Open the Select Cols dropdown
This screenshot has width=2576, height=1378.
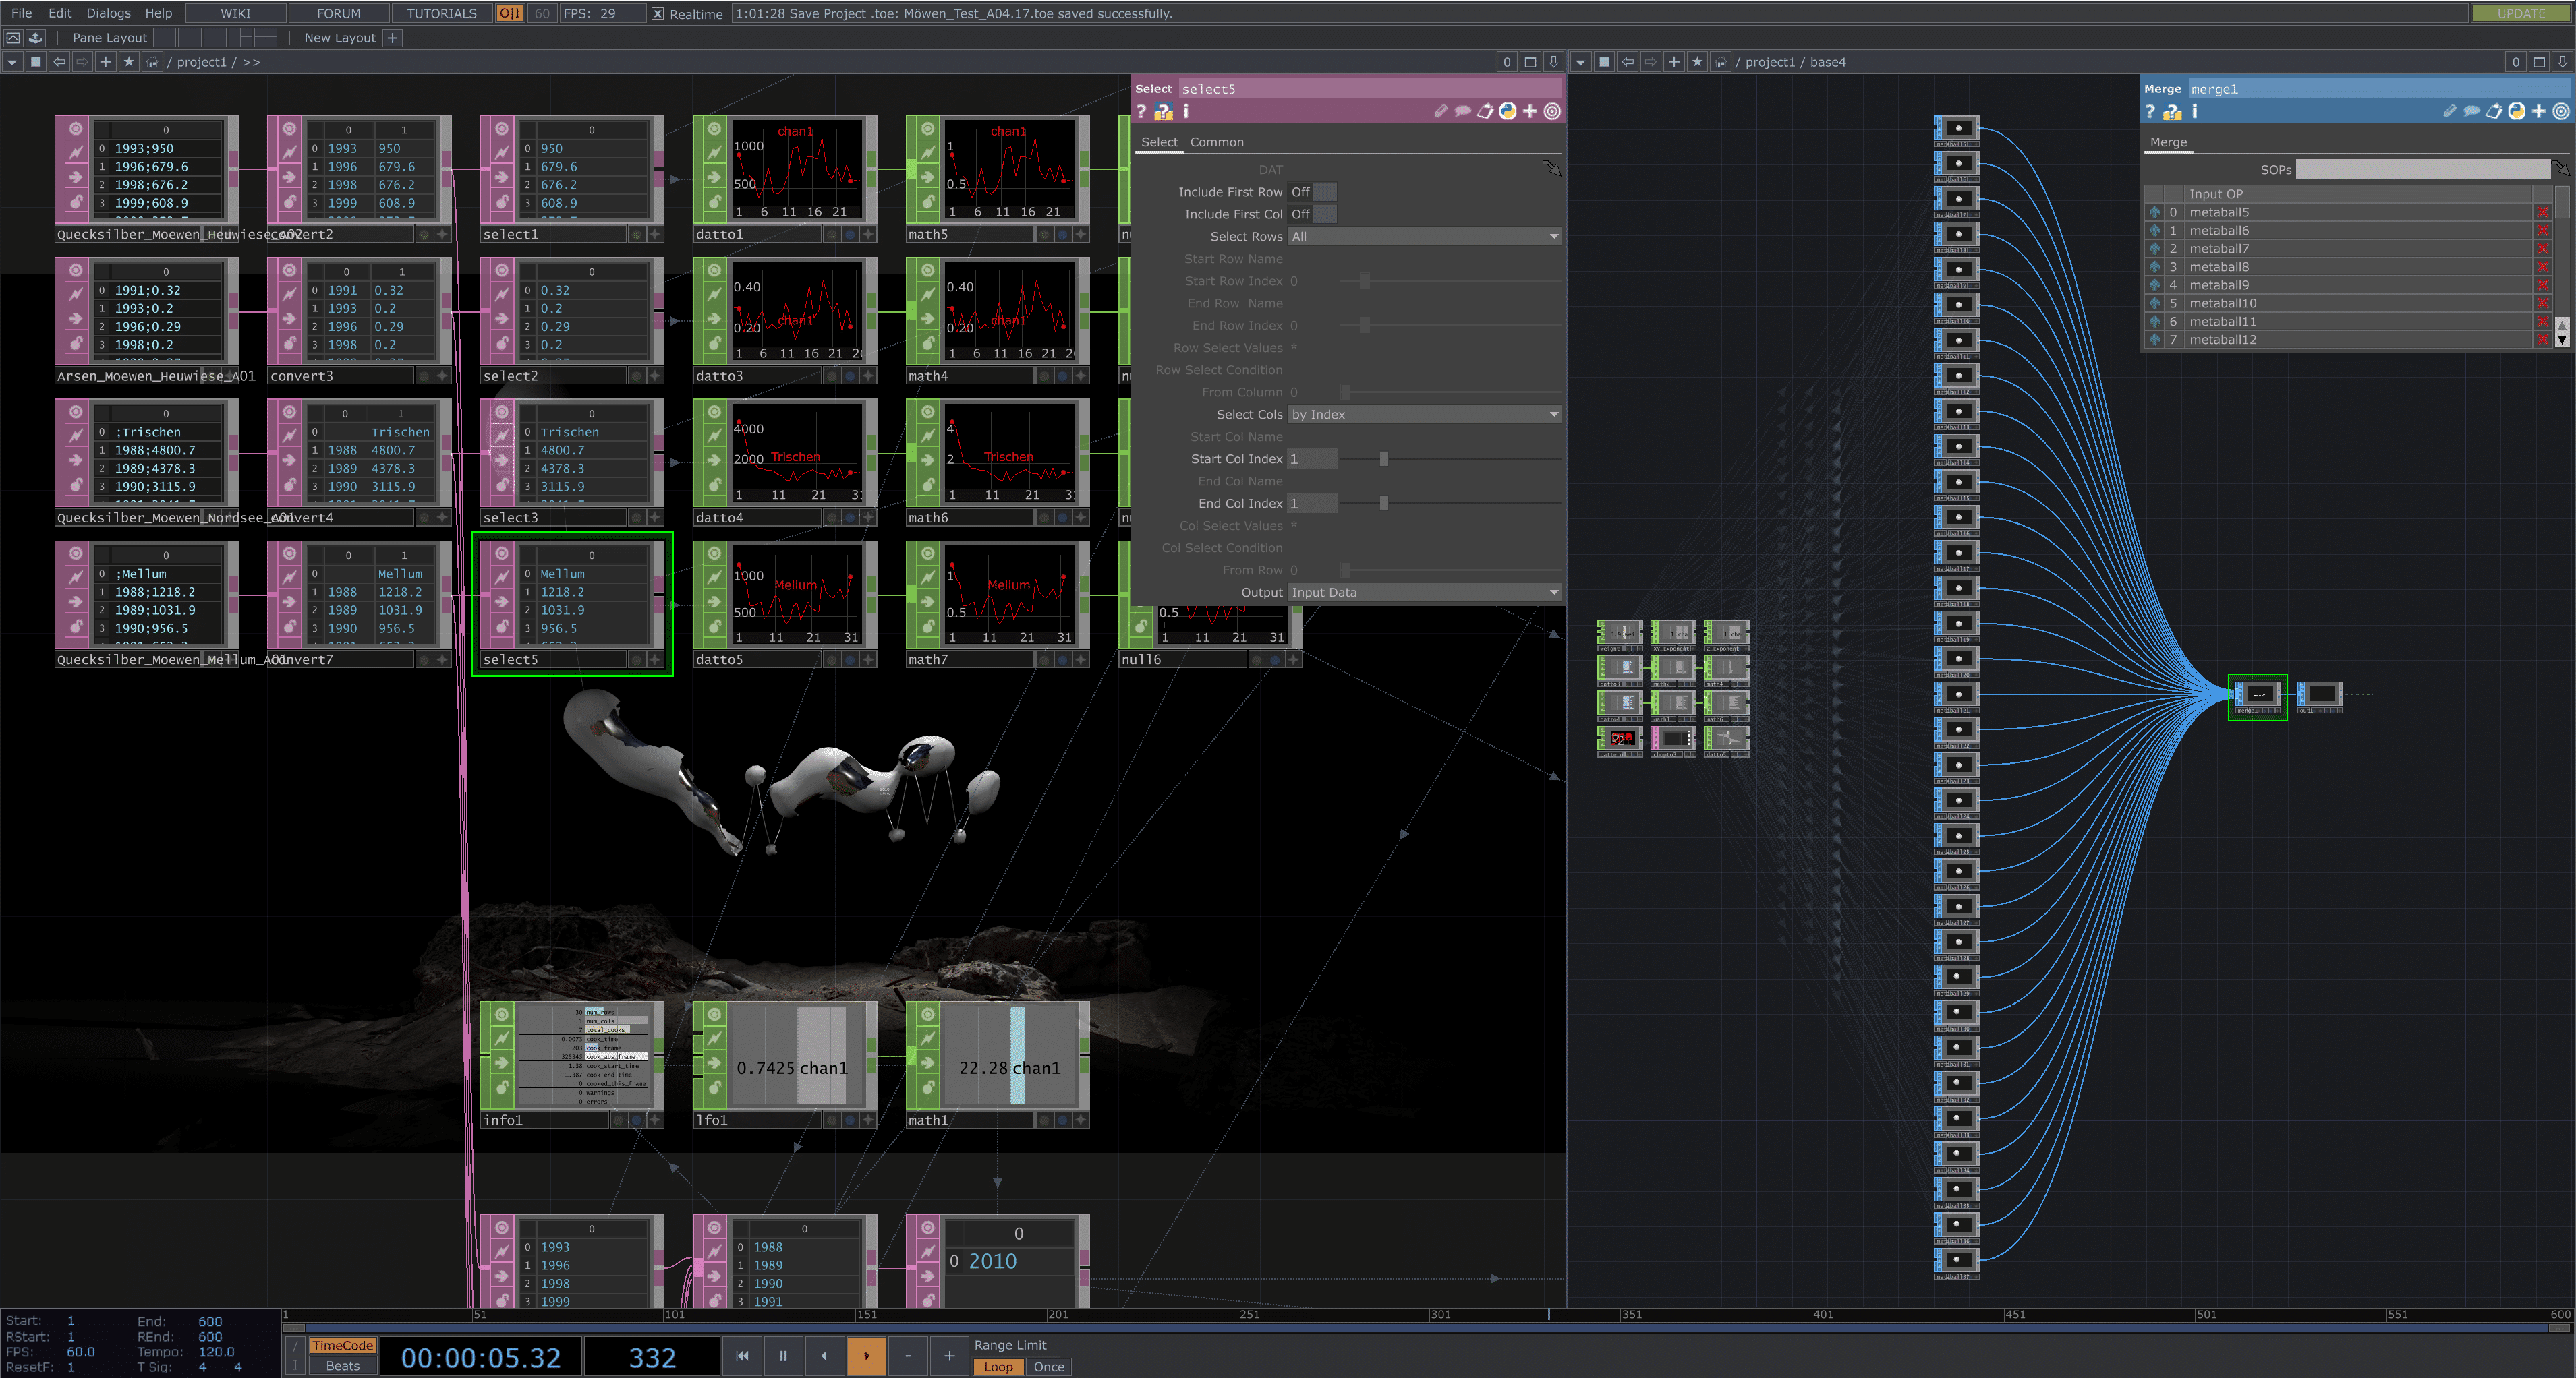tap(1424, 415)
